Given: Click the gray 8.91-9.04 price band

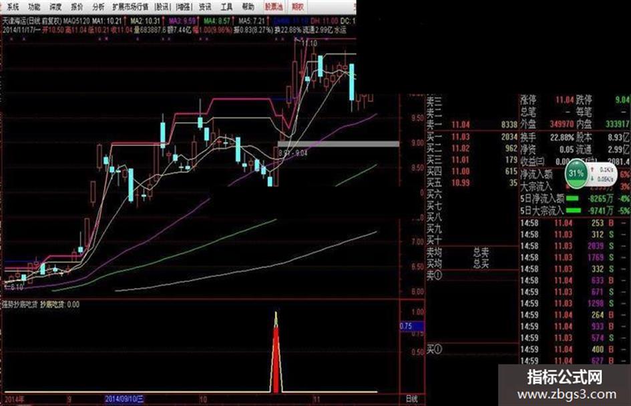Looking at the screenshot, I should (x=339, y=143).
